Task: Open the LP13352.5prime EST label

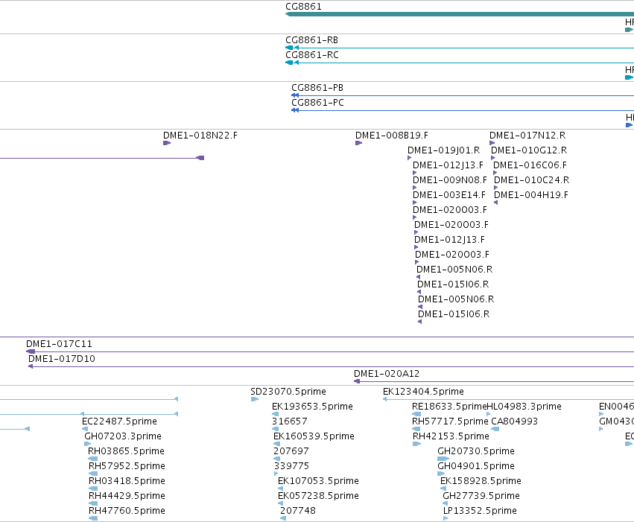Action: (x=480, y=511)
